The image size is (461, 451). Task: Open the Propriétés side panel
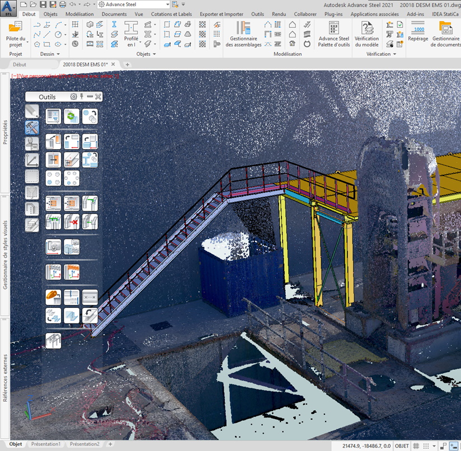[x=5, y=132]
